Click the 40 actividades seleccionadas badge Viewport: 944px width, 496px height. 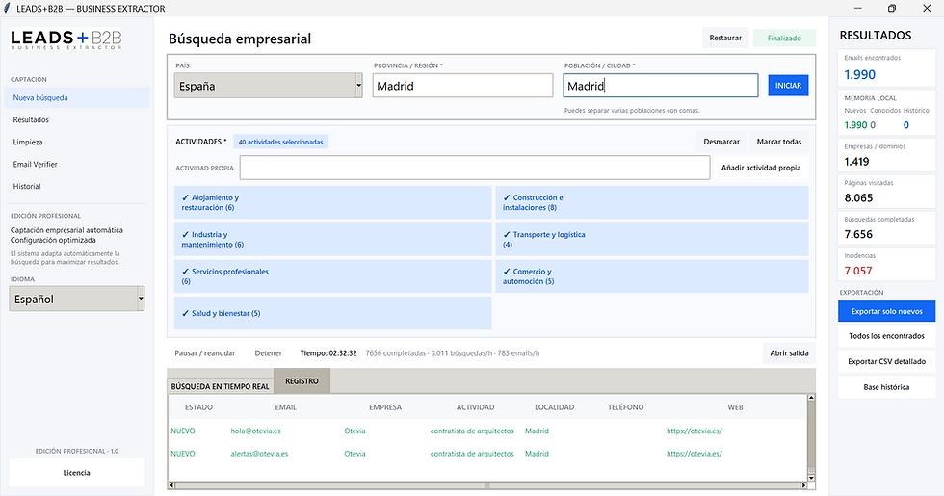280,143
